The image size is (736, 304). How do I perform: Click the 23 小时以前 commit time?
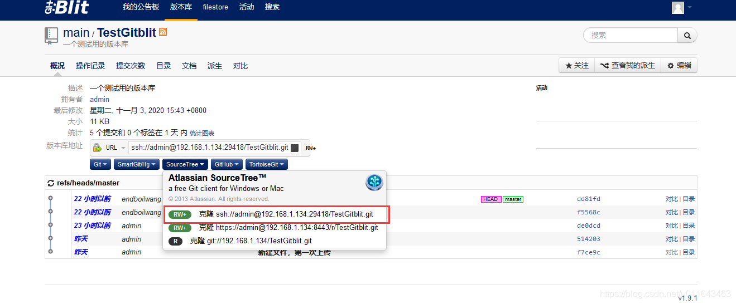tap(93, 225)
